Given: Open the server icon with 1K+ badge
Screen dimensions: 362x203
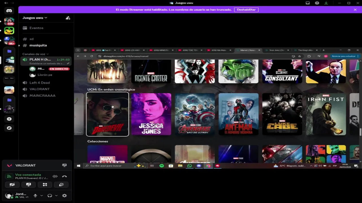Looking at the screenshot, I should tap(9, 41).
